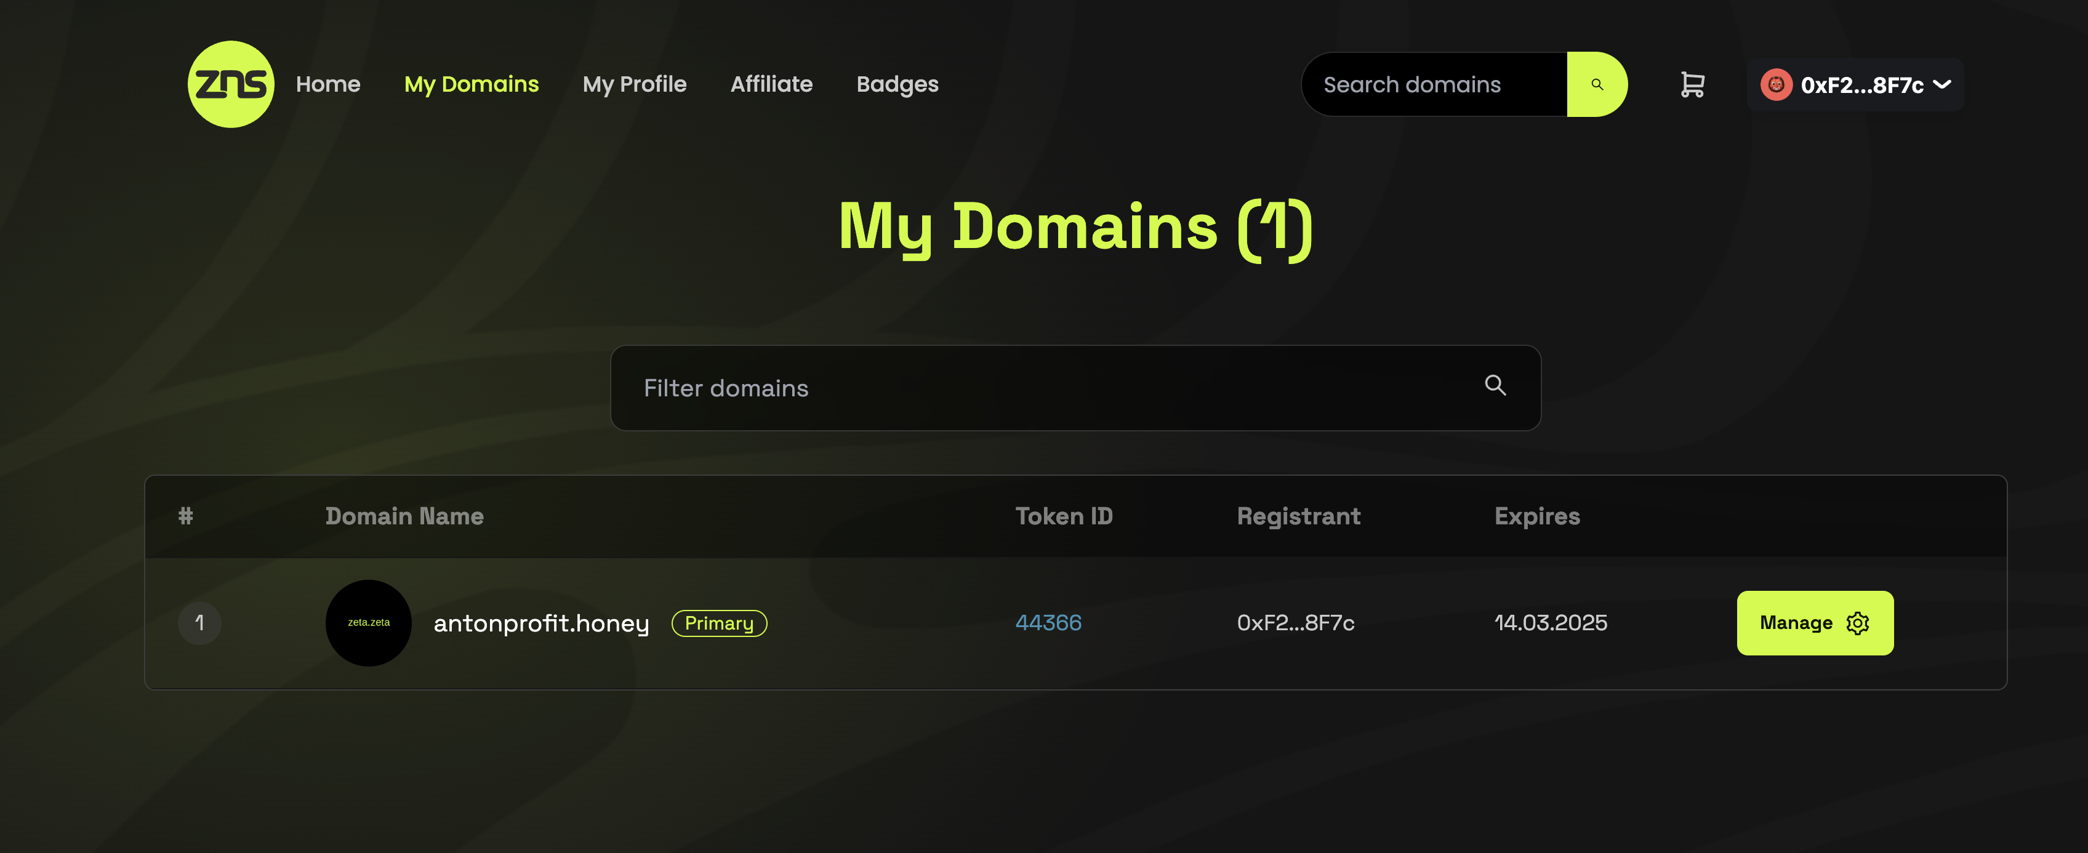2088x853 pixels.
Task: Go to the Home menu item
Action: 327,84
